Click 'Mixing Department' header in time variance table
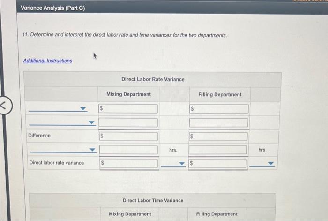This screenshot has height=221, width=328. (x=130, y=214)
